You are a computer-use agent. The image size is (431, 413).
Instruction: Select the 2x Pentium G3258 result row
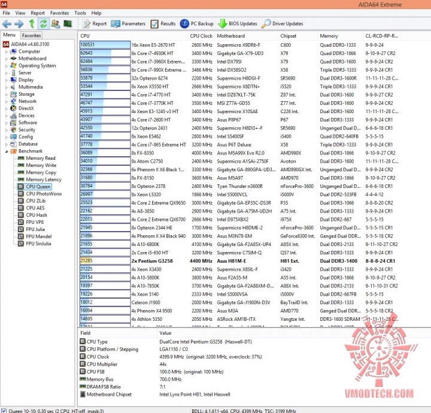pos(239,261)
